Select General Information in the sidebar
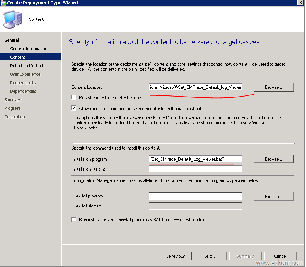 (x=29, y=49)
